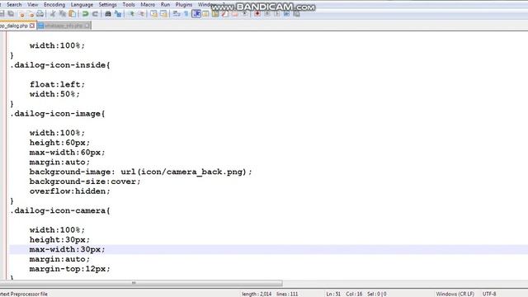Click the Save All toolbar icon

tap(11, 14)
